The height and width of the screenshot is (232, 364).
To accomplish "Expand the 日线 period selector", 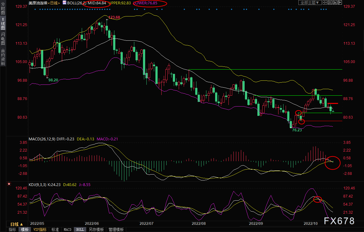I will tap(17, 224).
